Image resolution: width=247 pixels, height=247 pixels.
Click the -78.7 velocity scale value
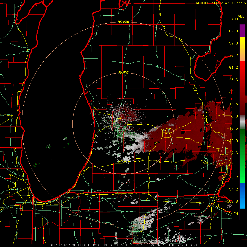tap(232, 177)
